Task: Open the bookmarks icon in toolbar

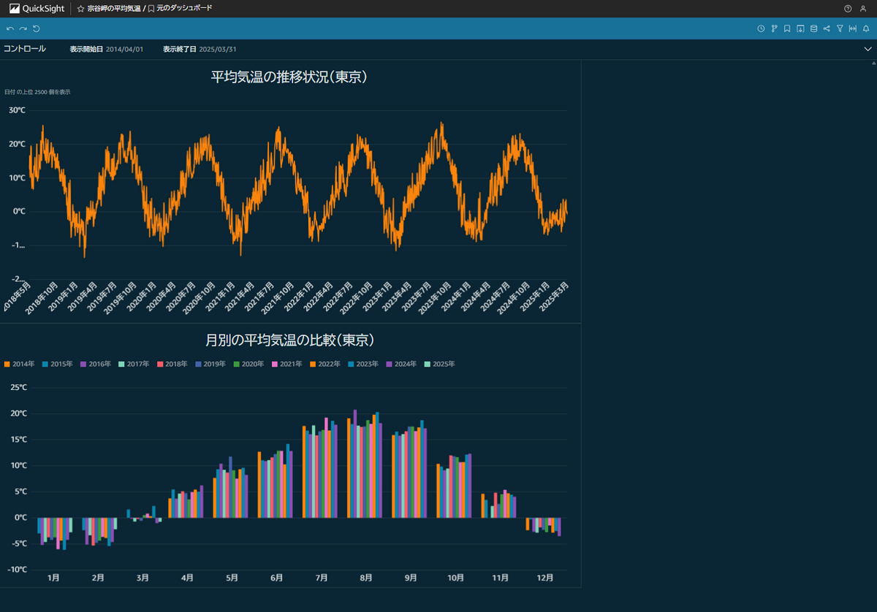Action: (787, 28)
